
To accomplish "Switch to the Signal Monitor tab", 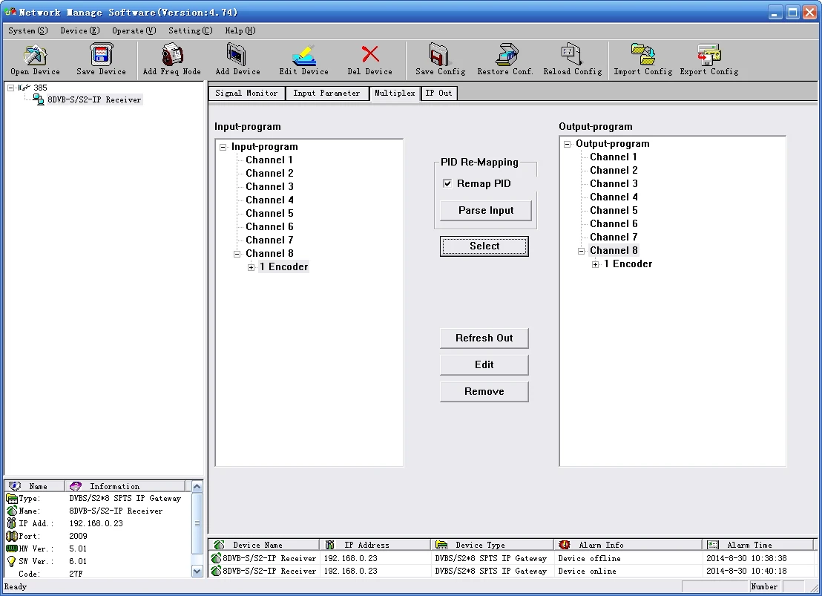I will (246, 94).
